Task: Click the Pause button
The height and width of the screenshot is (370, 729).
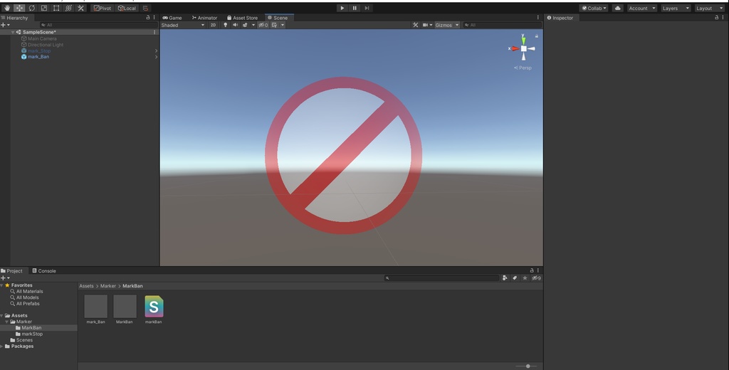Action: point(355,8)
